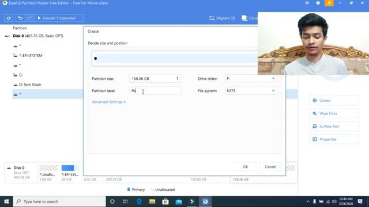The width and height of the screenshot is (369, 207).
Task: Click the Primary legend swatch
Action: (x=129, y=189)
